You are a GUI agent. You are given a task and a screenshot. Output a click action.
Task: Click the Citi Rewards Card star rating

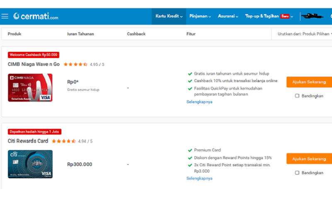pyautogui.click(x=63, y=141)
